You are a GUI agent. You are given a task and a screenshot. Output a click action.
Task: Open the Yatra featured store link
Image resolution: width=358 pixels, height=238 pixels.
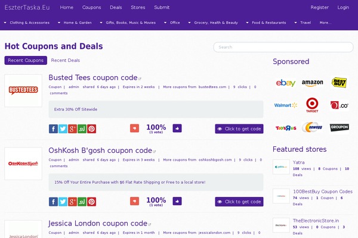coord(299,162)
